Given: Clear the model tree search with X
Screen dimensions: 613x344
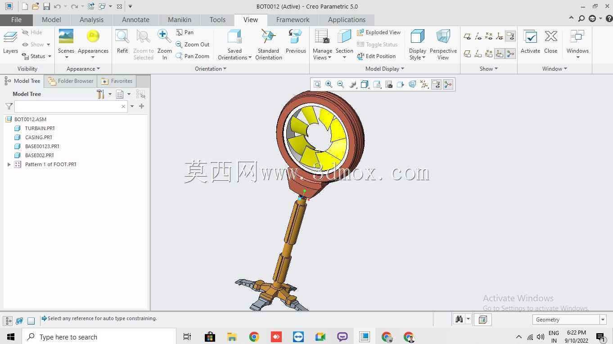Looking at the screenshot, I should click(123, 107).
